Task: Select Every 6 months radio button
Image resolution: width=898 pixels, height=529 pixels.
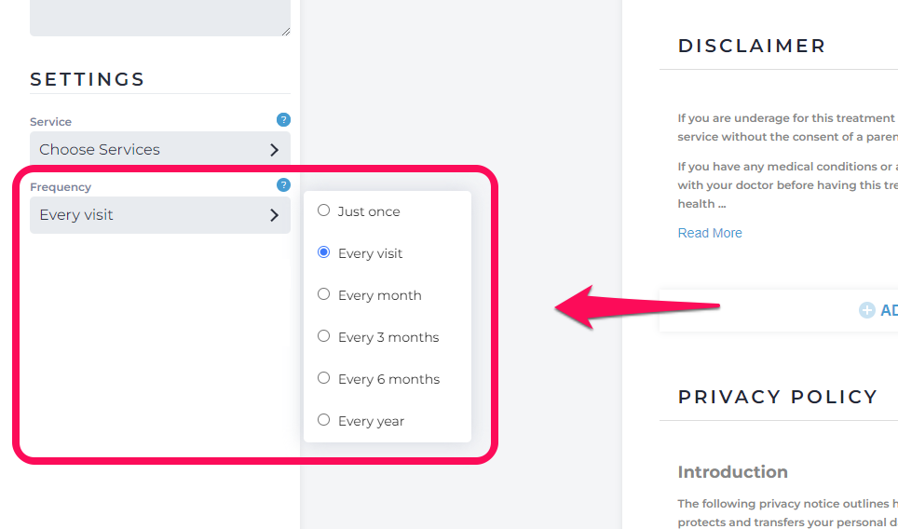Action: (x=323, y=378)
